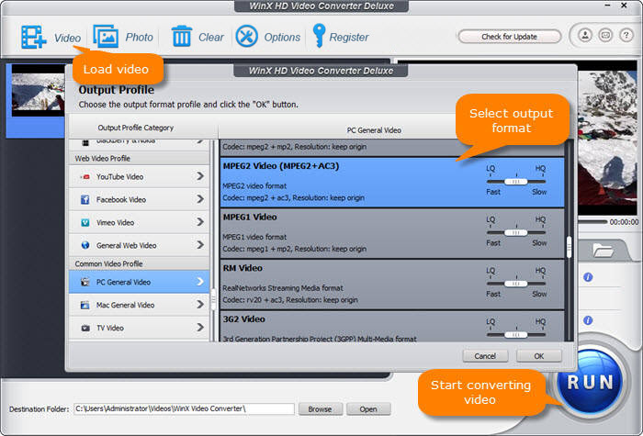
Task: Click the TV Video icon
Action: point(85,328)
